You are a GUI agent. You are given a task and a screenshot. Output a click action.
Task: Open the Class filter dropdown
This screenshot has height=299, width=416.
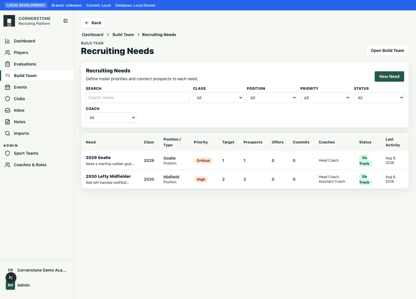[218, 98]
